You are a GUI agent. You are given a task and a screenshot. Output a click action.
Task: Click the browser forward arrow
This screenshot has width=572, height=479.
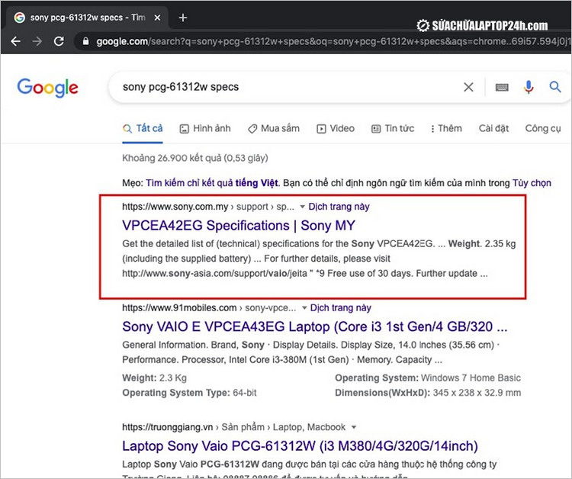coord(37,41)
